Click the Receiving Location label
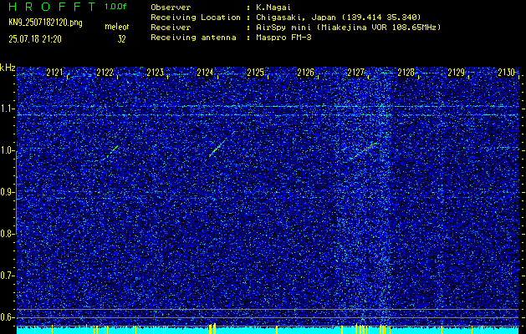The width and height of the screenshot is (526, 334). pos(196,18)
